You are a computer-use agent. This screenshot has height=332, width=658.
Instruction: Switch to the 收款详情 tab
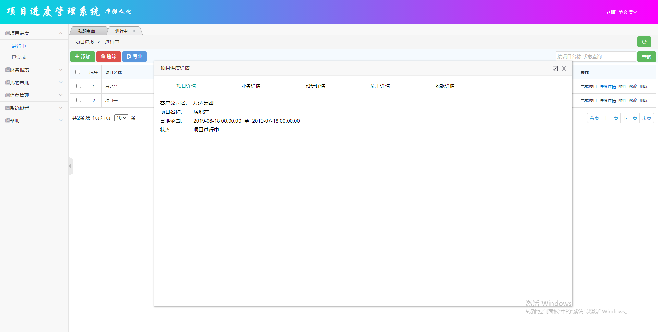pos(444,86)
